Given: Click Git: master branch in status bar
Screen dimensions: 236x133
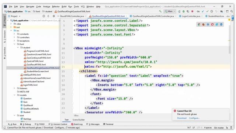Looking at the screenshot, I should point(219,128).
